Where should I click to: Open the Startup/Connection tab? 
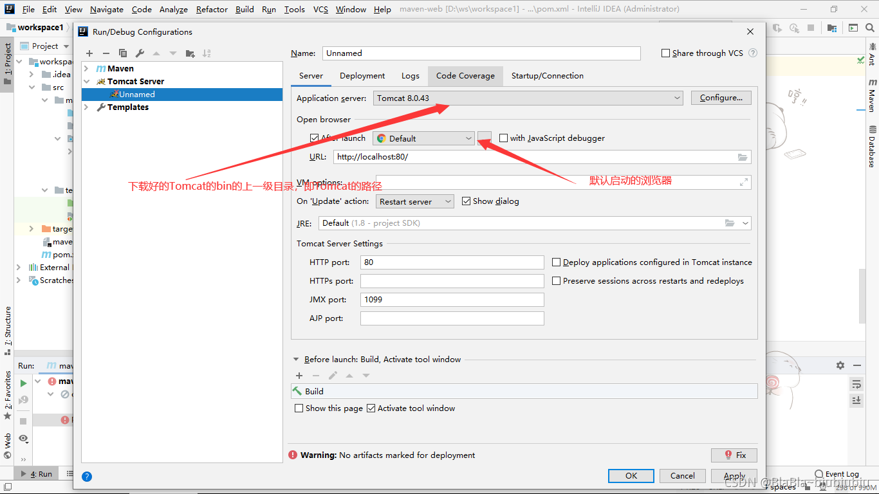pos(548,76)
